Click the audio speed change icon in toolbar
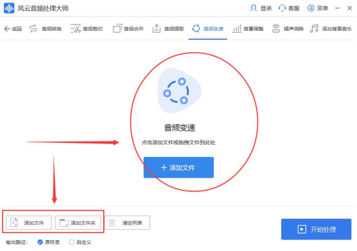The height and width of the screenshot is (251, 357). pyautogui.click(x=196, y=29)
